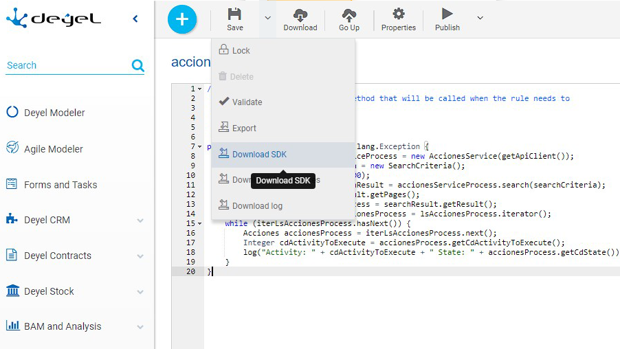The image size is (620, 349).
Task: Click the padlock icon beside Lock
Action: click(224, 49)
